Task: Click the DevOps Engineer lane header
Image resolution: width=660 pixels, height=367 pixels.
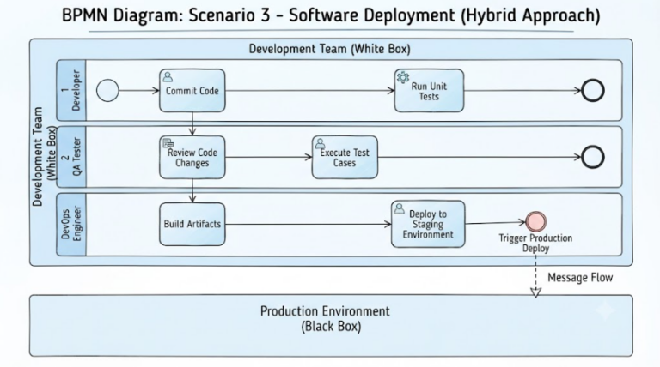Action: coord(71,224)
